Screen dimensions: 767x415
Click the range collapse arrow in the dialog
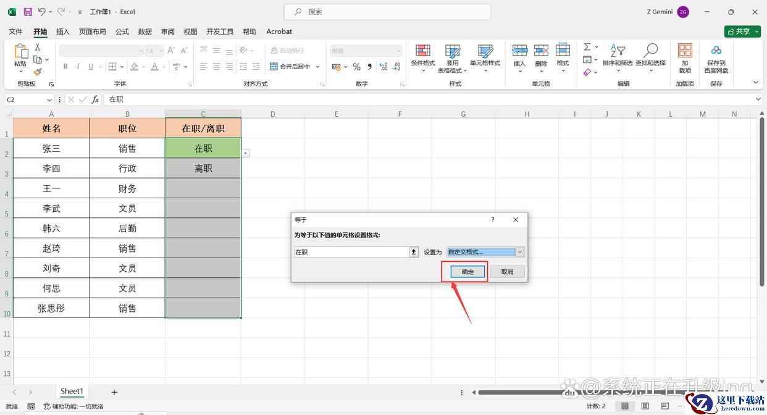click(414, 252)
